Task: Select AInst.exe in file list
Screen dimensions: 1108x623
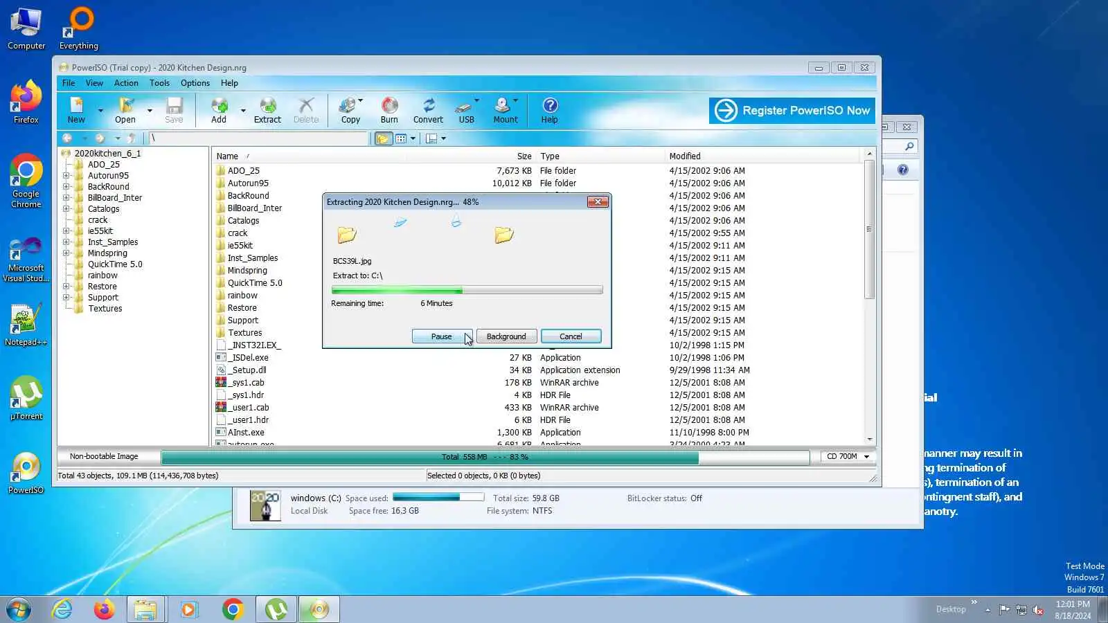Action: (246, 433)
